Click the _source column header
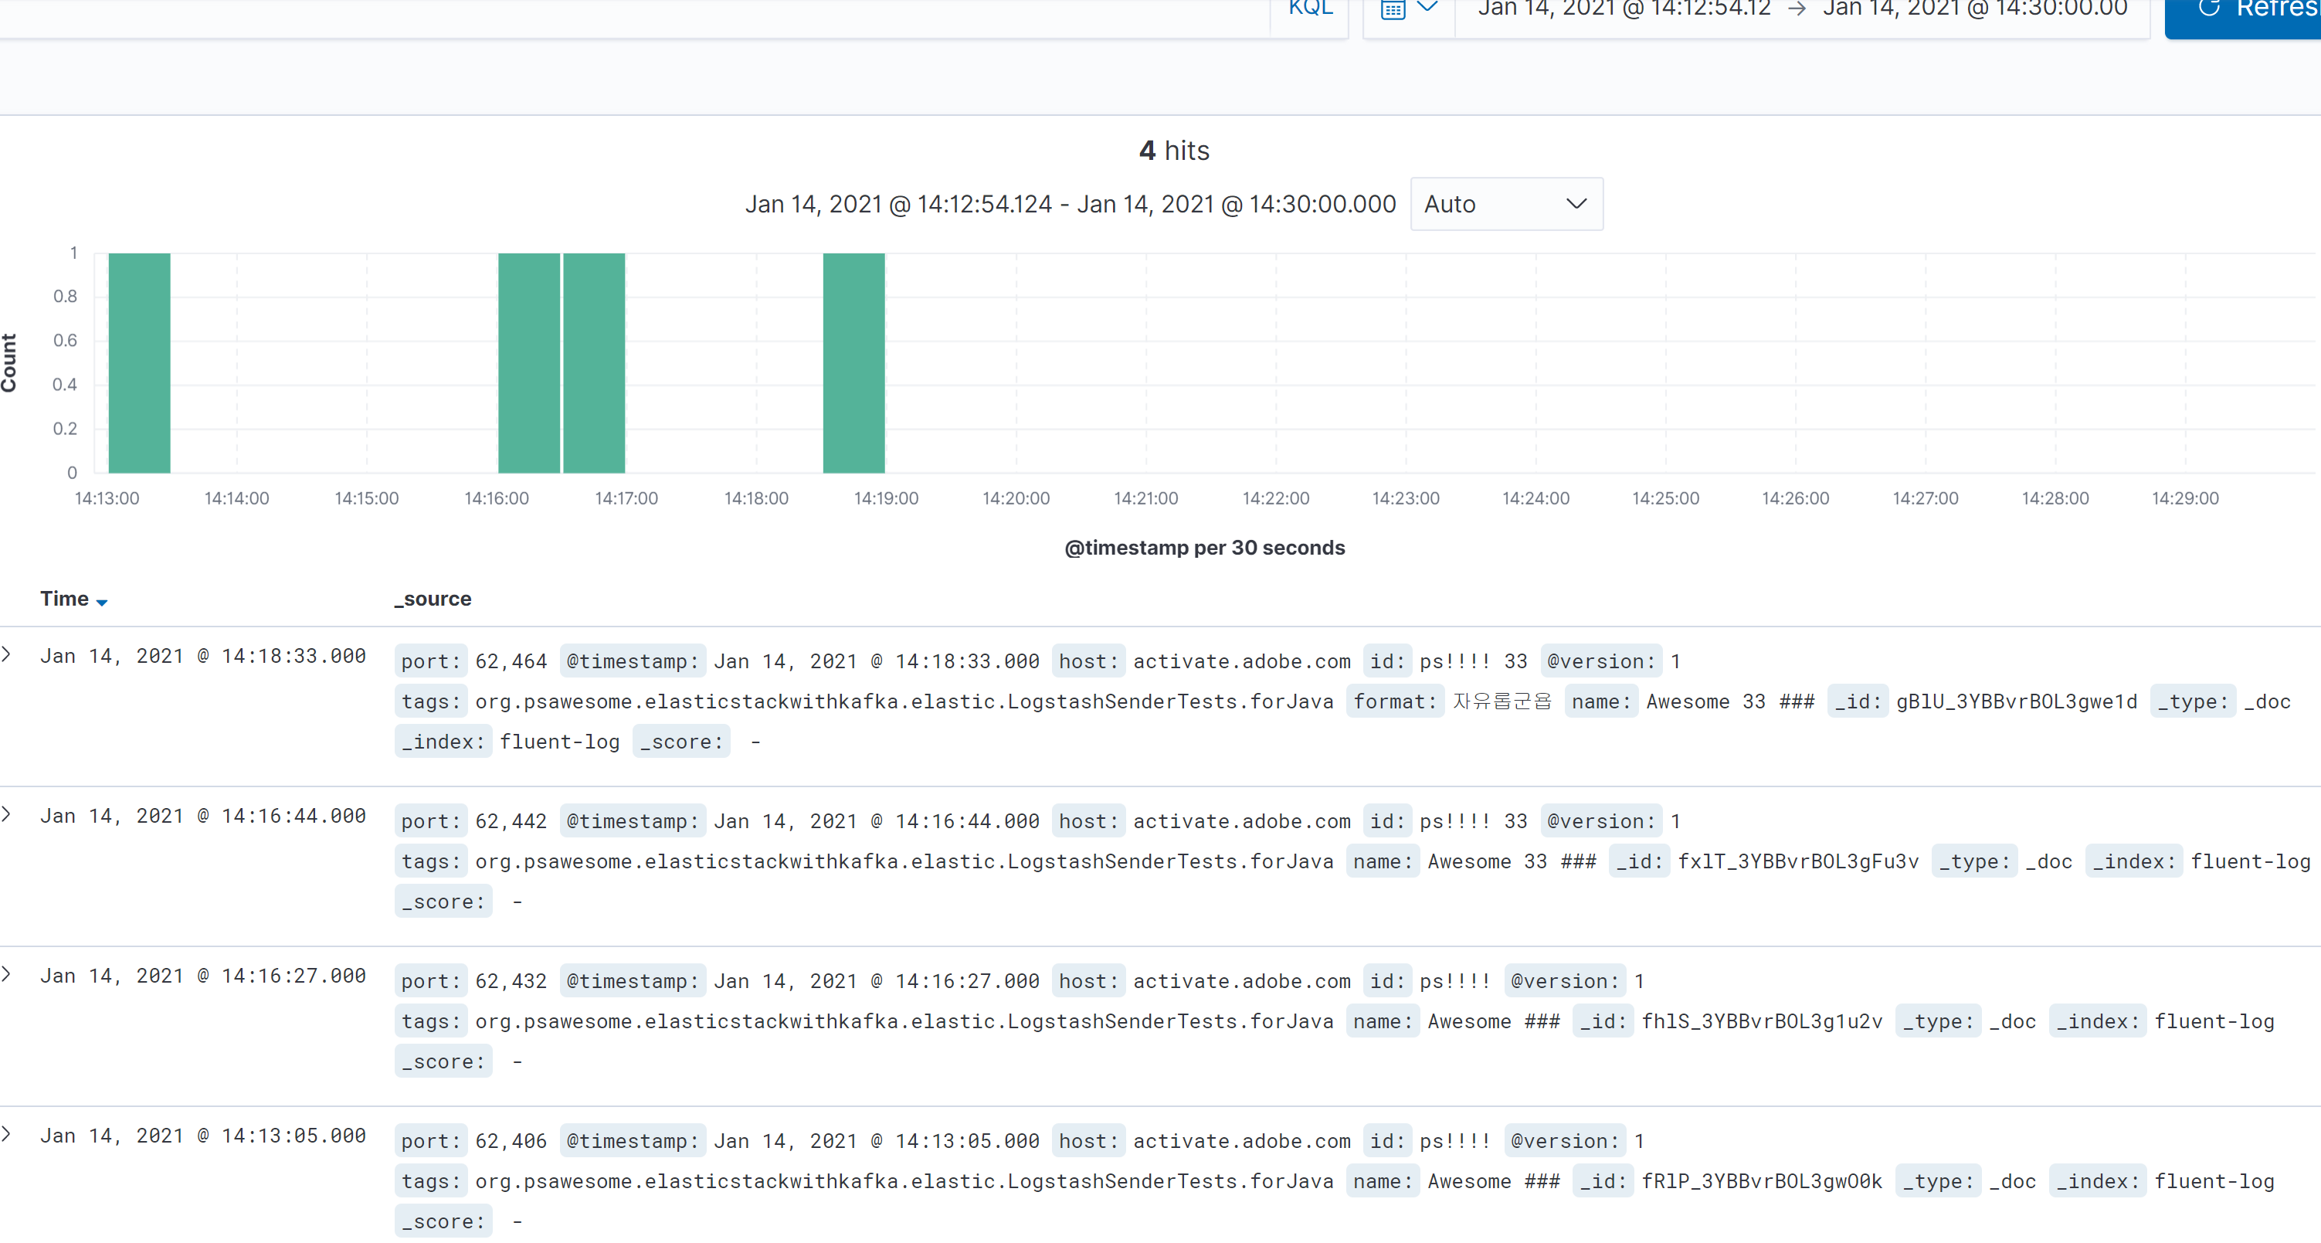The width and height of the screenshot is (2321, 1243). (x=433, y=599)
